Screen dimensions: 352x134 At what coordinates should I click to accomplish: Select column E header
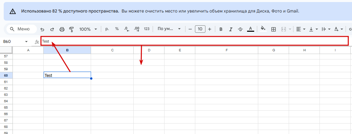180,50
